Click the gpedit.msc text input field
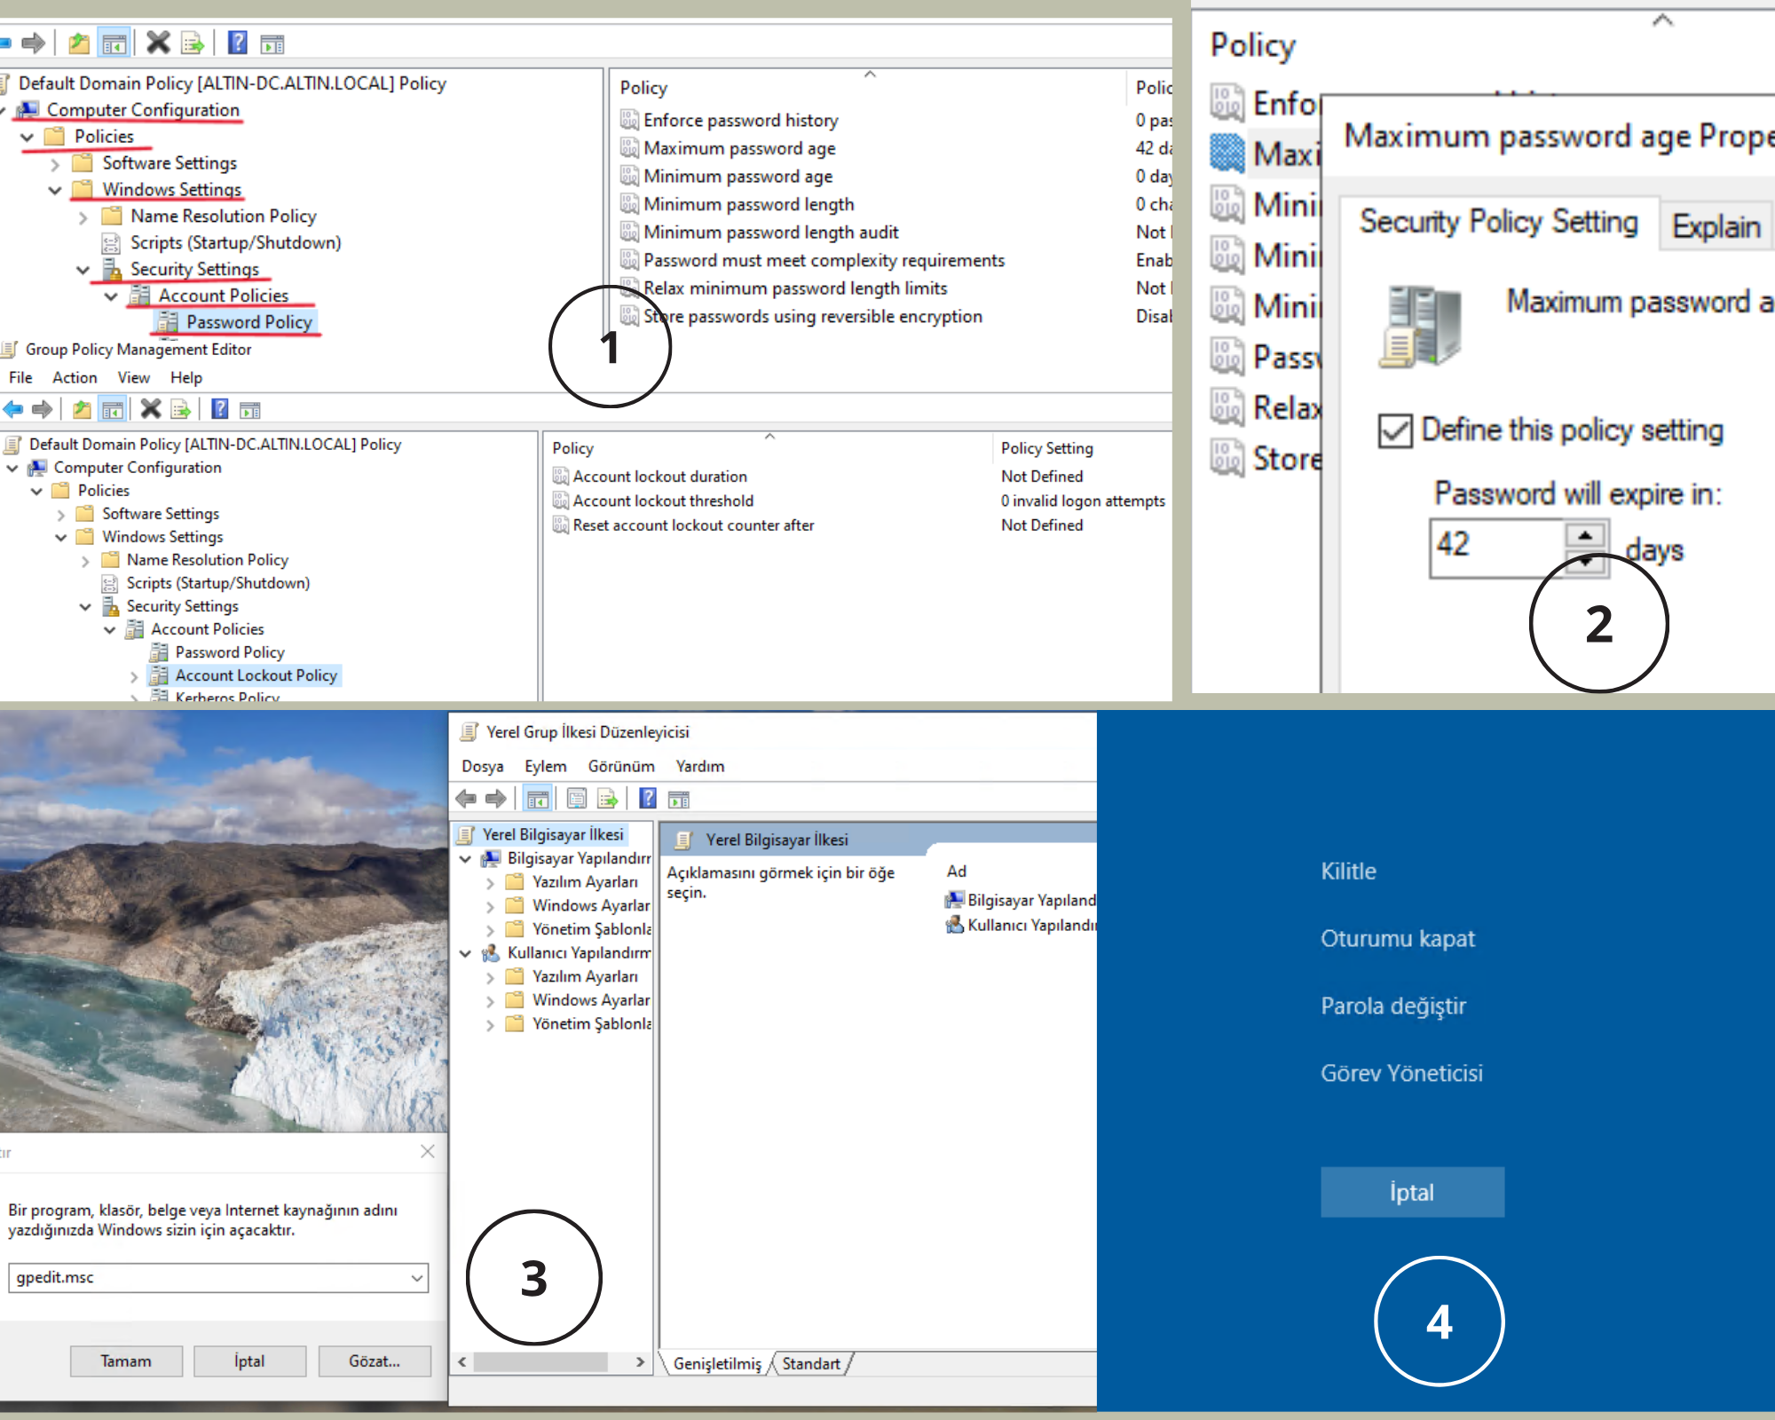Screen dimensions: 1775x1420 (208, 1277)
